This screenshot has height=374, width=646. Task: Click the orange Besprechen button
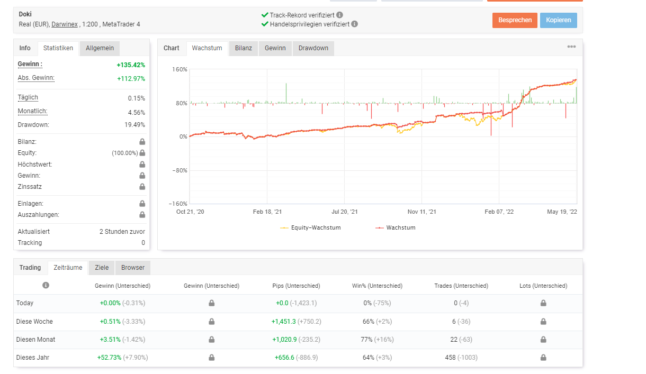point(515,20)
